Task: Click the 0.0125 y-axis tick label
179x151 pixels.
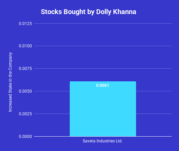Action: click(25, 24)
